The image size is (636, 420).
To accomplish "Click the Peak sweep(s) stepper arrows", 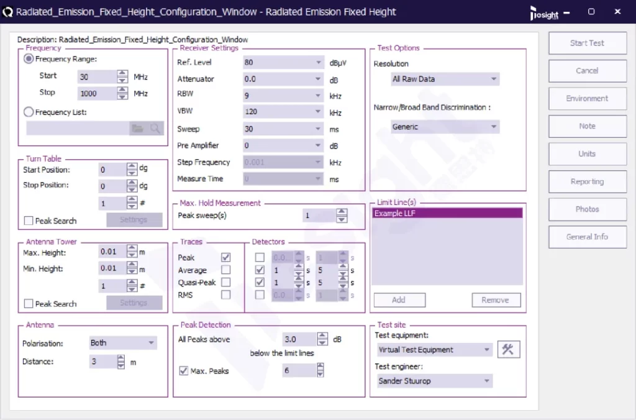I will click(x=342, y=215).
